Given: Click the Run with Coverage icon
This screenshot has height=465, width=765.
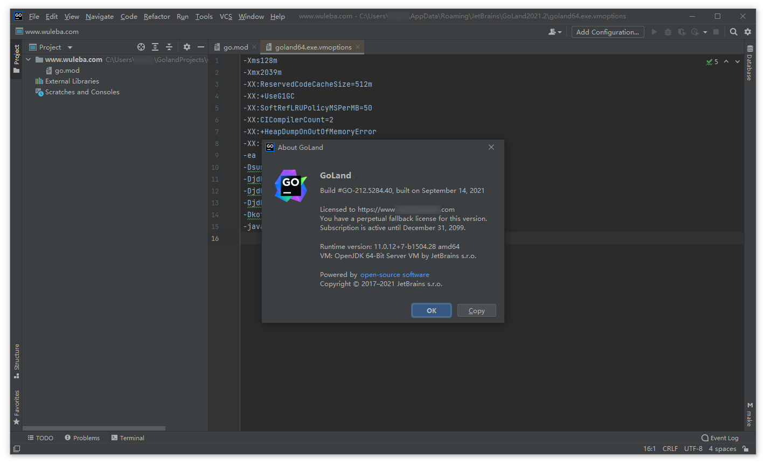Looking at the screenshot, I should (x=682, y=32).
